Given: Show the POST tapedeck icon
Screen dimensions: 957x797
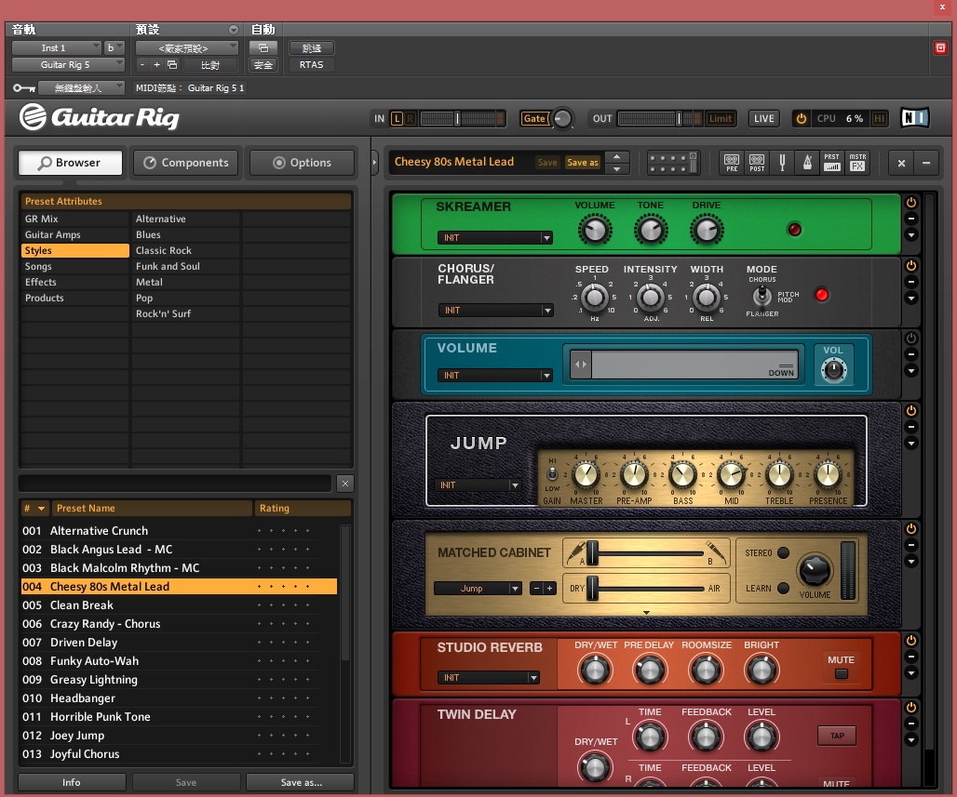Looking at the screenshot, I should (x=757, y=163).
